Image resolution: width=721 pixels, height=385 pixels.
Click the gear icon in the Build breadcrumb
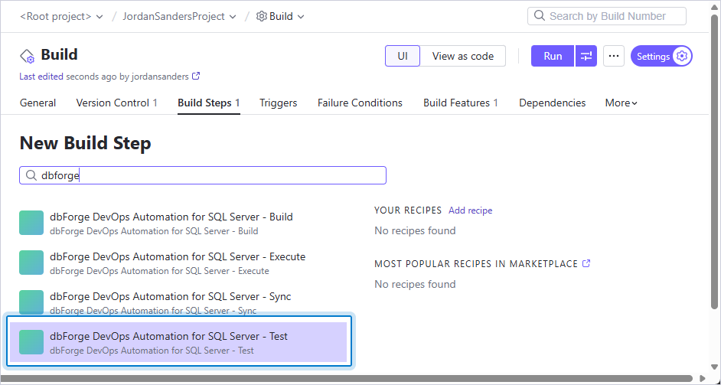click(261, 16)
